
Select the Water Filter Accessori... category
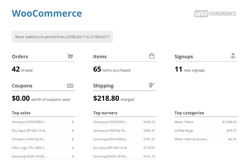click(x=206, y=139)
